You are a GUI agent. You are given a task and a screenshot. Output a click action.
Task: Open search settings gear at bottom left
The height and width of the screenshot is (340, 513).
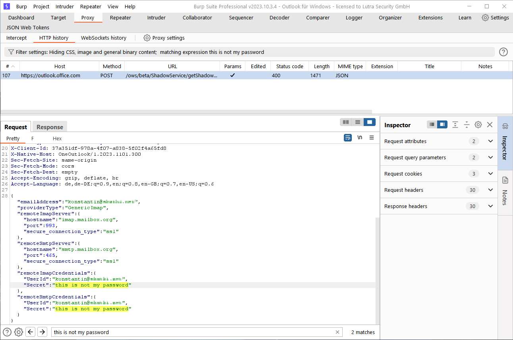(19, 332)
